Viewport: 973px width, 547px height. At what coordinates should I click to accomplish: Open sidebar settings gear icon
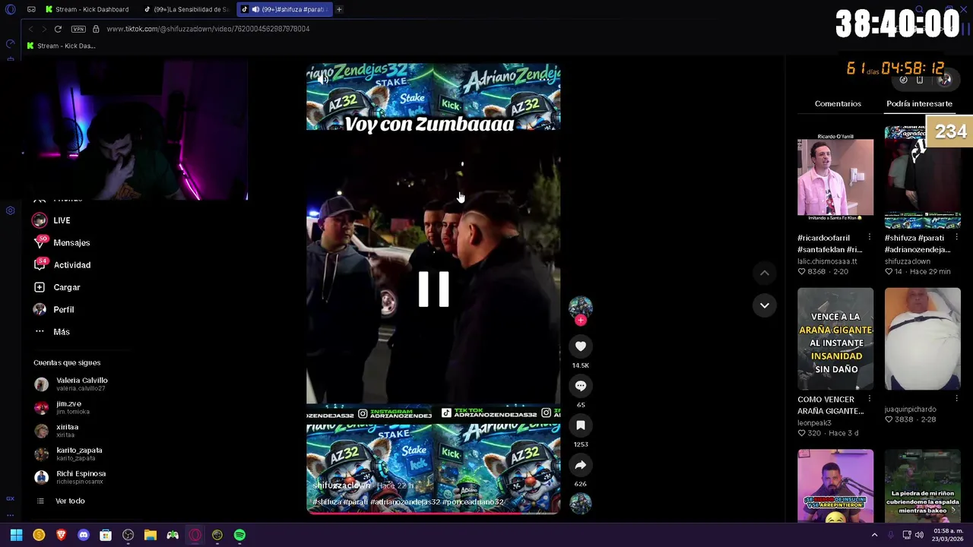pyautogui.click(x=11, y=210)
